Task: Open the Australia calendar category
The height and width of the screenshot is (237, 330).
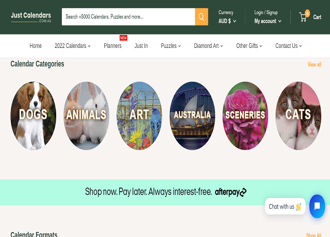Action: tap(192, 115)
